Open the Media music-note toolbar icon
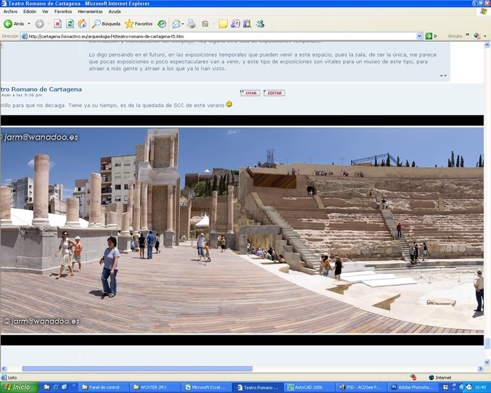 click(x=235, y=24)
